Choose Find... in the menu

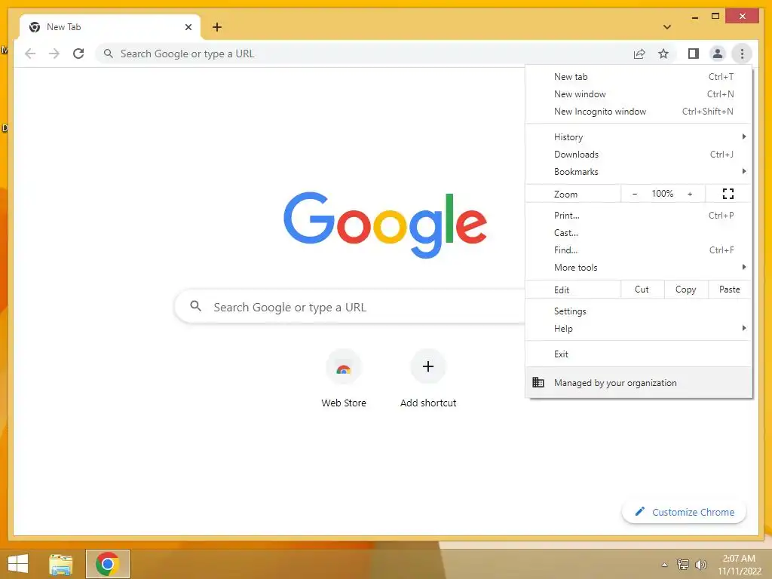[x=639, y=250]
